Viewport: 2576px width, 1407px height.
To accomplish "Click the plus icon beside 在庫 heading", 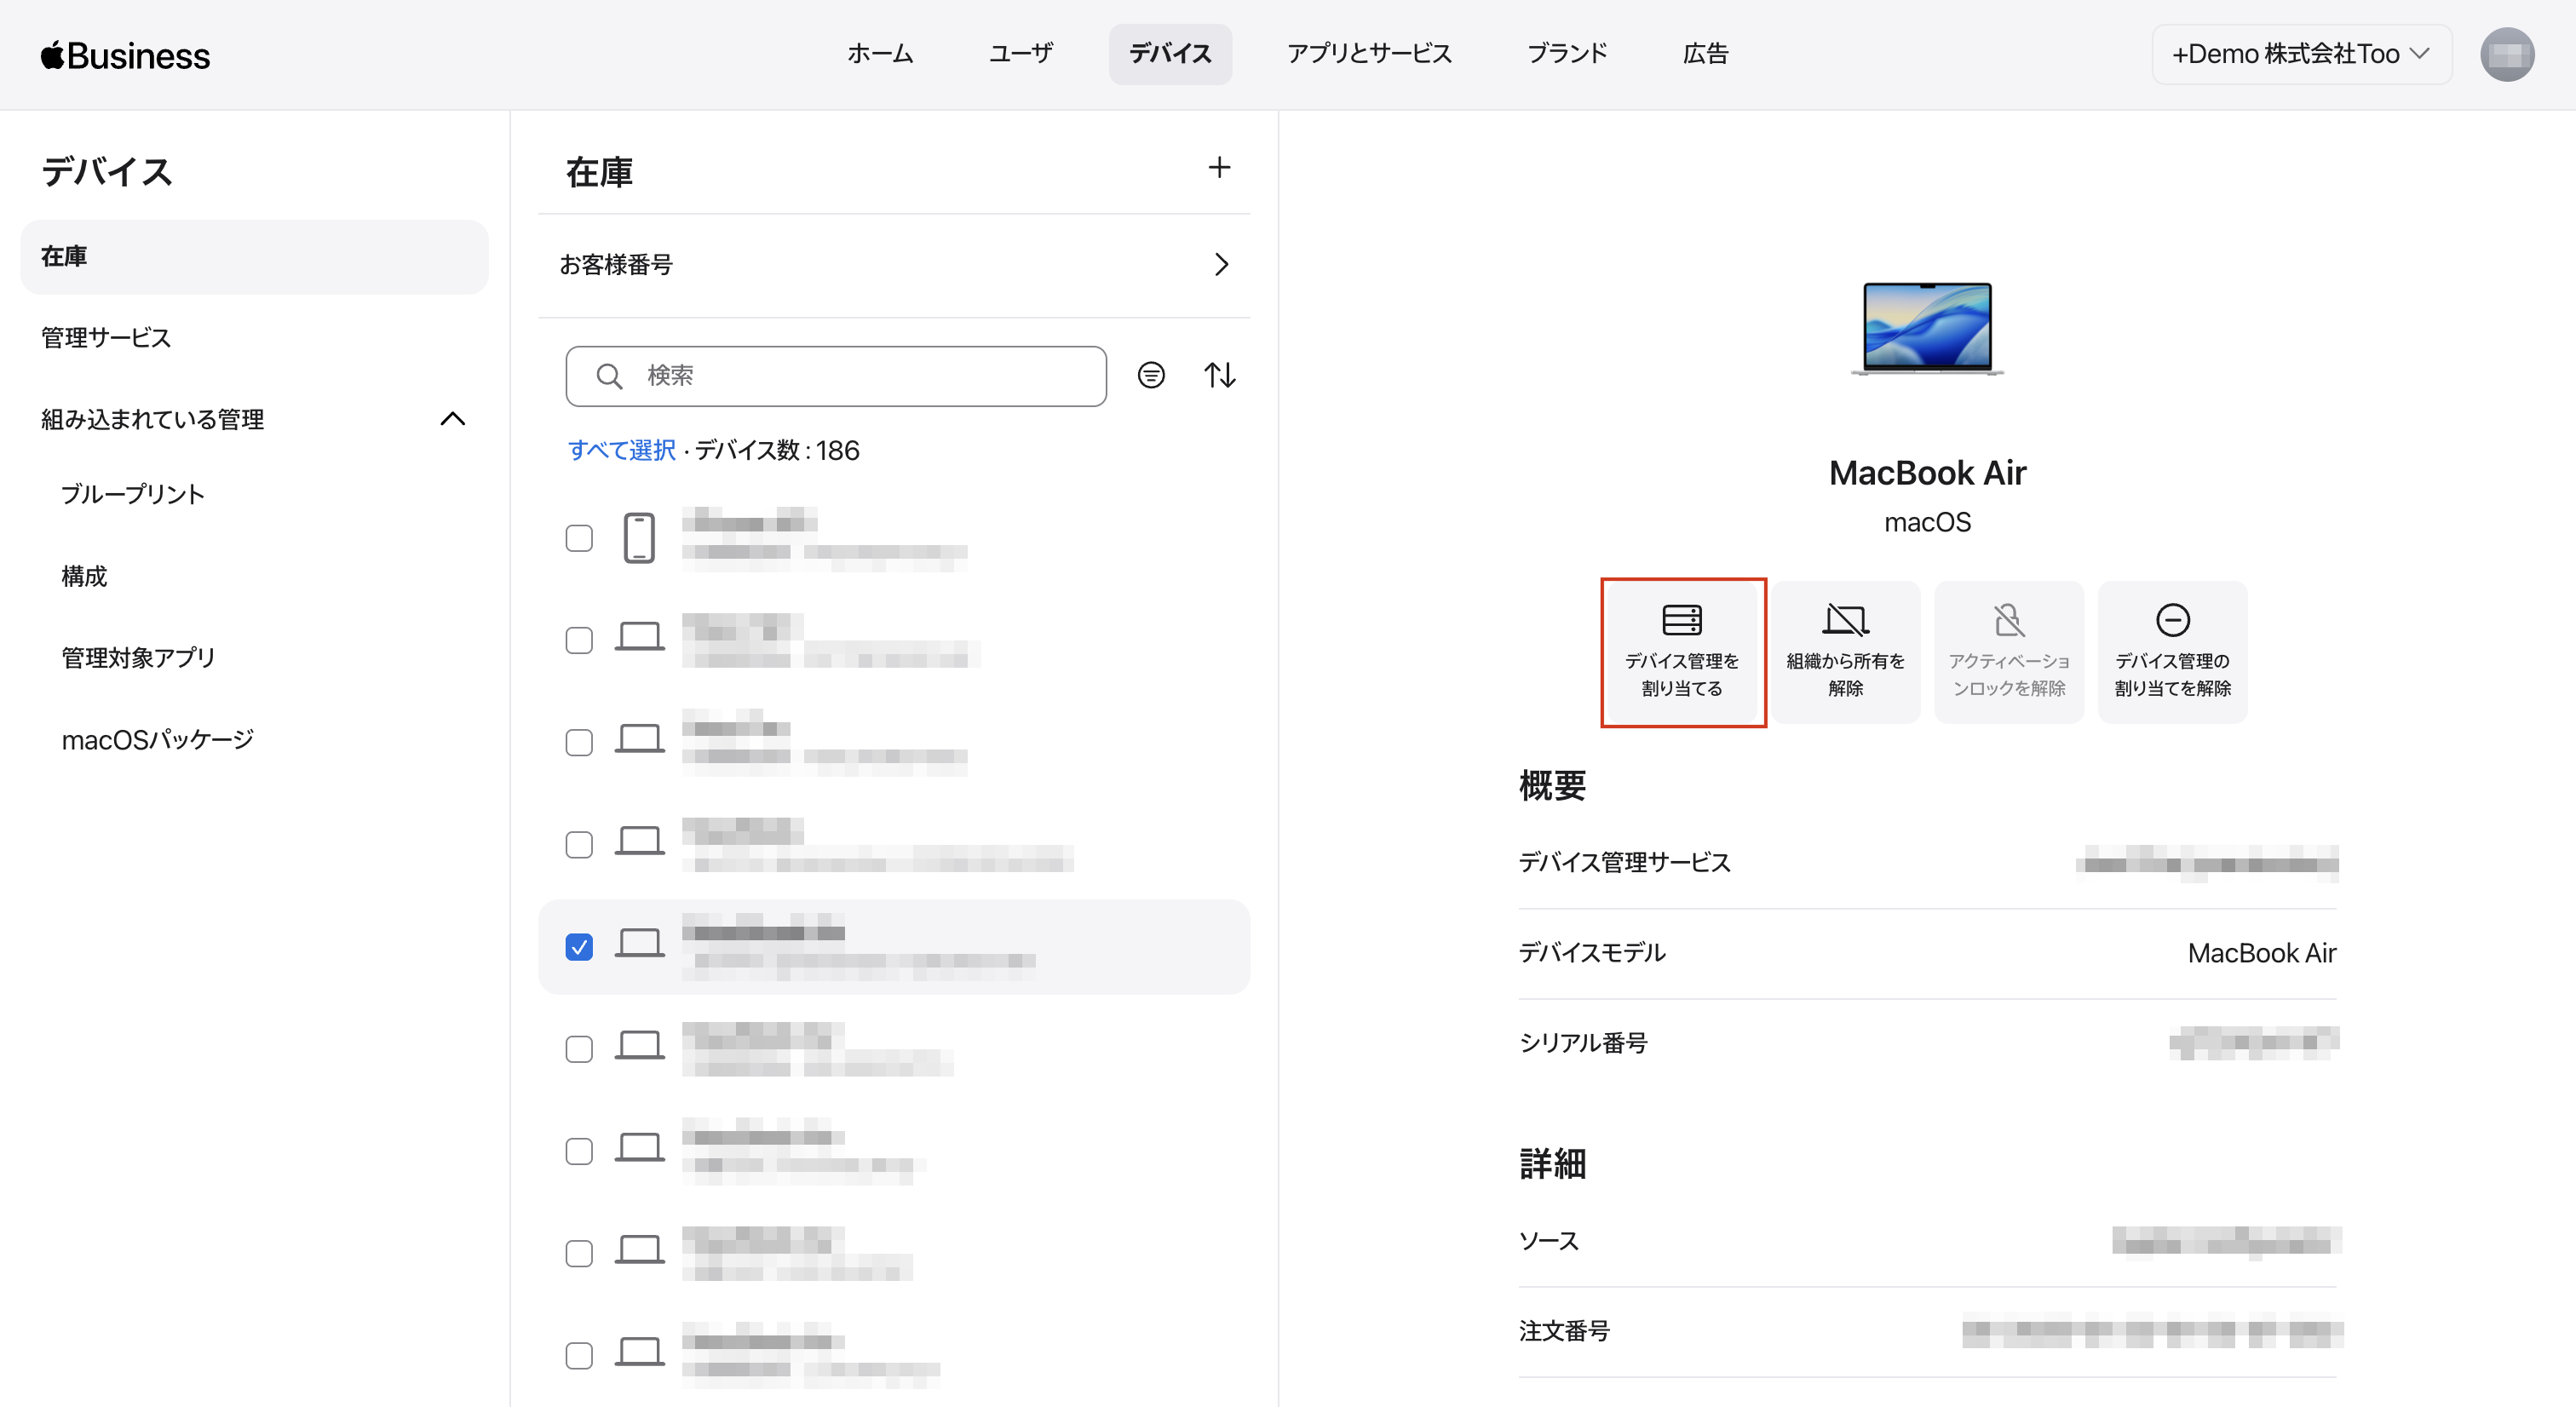I will coord(1218,168).
